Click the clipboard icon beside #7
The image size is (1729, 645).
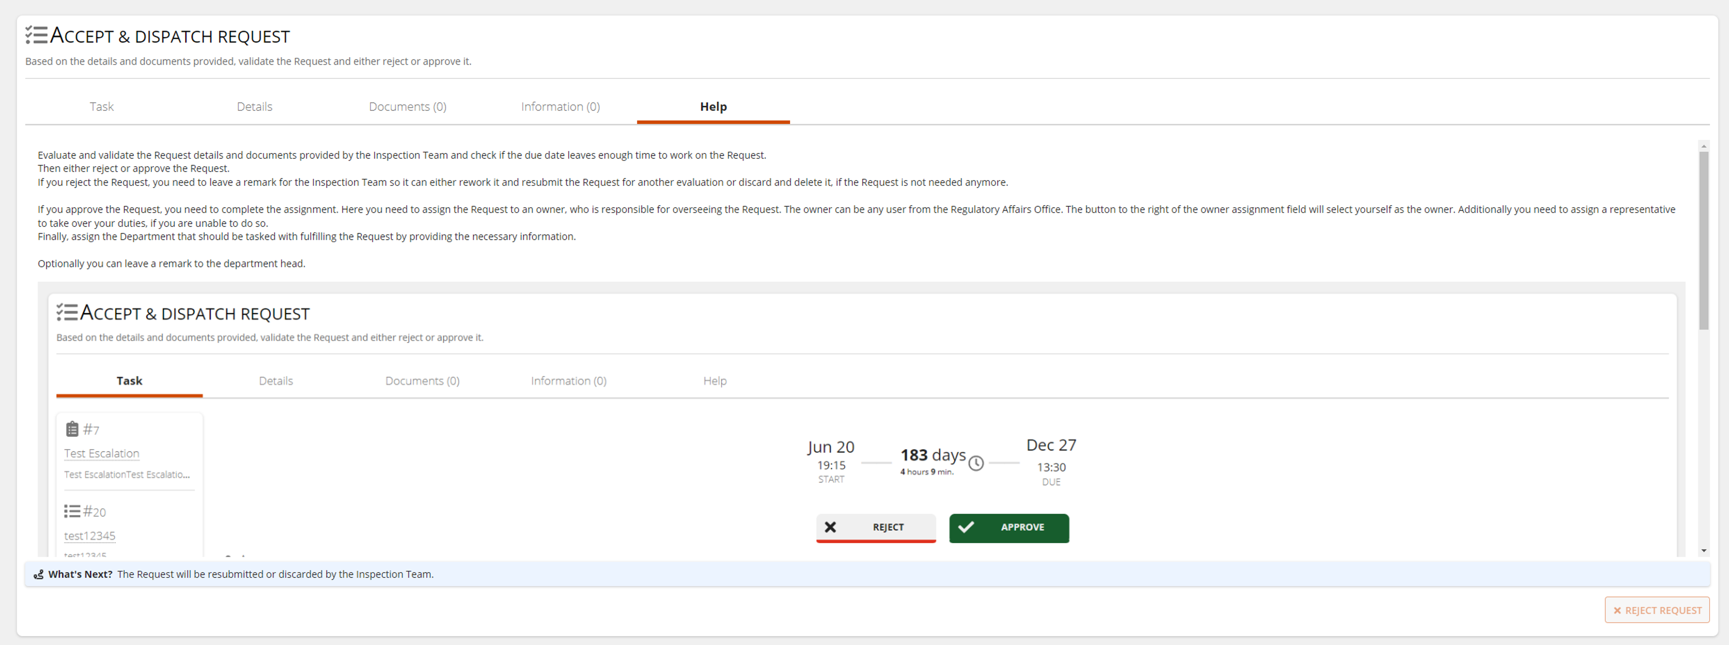(x=72, y=429)
